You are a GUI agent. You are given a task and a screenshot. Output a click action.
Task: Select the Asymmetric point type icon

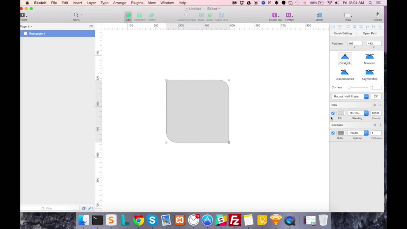[x=369, y=73]
